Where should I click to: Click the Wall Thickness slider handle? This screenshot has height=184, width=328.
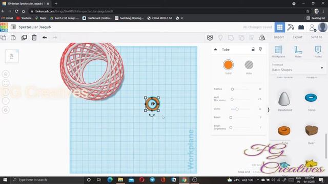coord(232,99)
